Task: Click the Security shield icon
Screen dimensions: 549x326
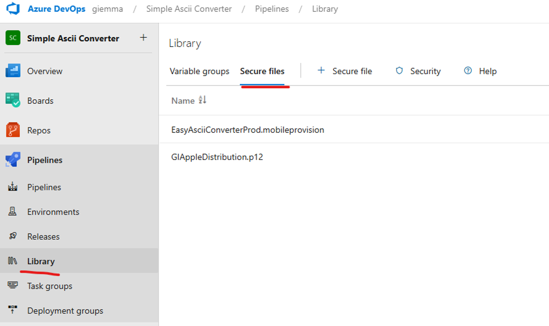Action: click(399, 71)
